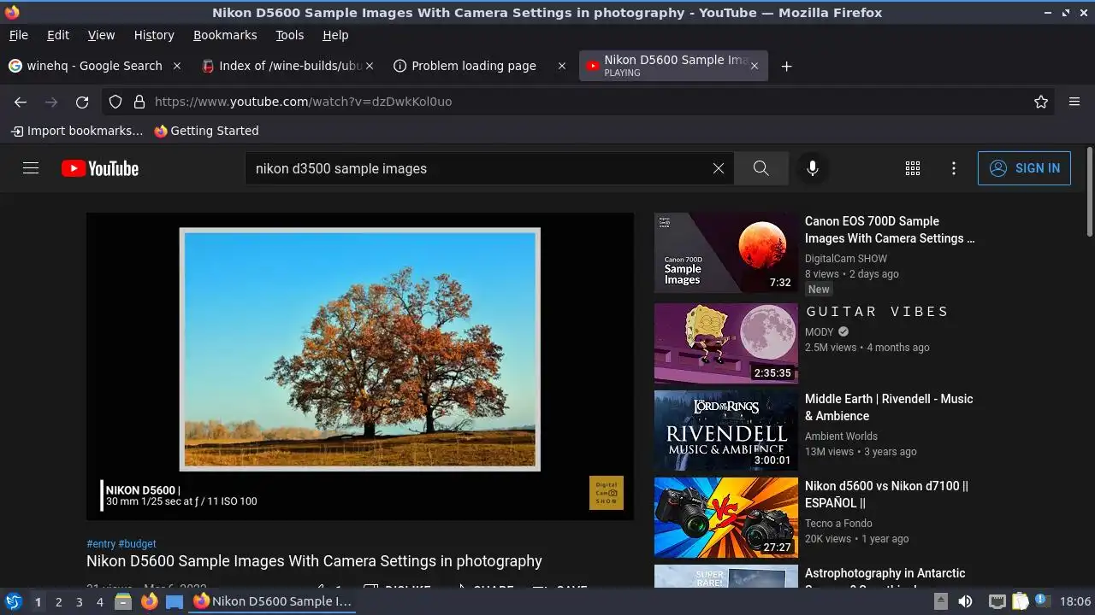
Task: Switch to Index of /wine-builds tab
Action: [x=288, y=66]
